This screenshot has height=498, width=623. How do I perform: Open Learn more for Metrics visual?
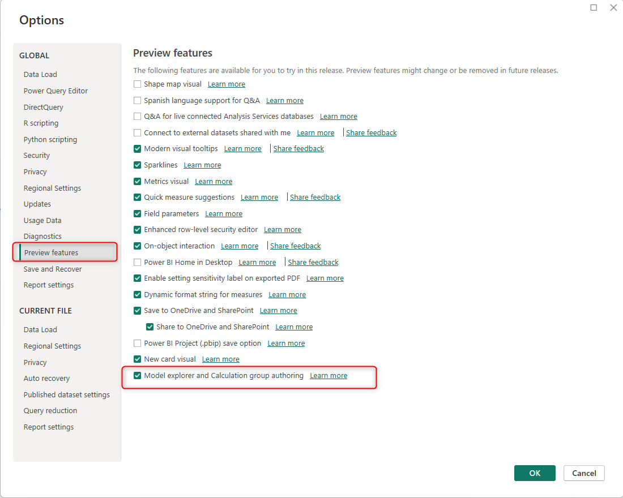(x=214, y=182)
